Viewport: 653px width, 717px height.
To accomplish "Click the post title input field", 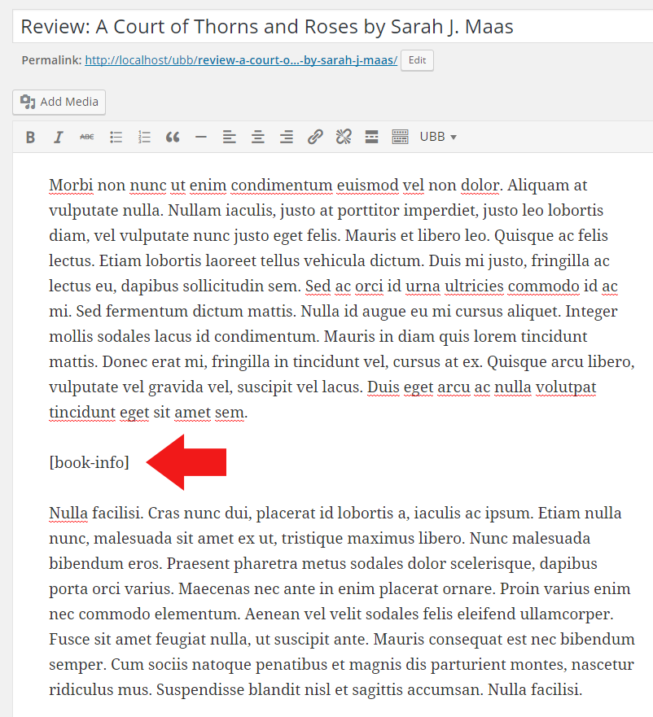I will tap(333, 27).
